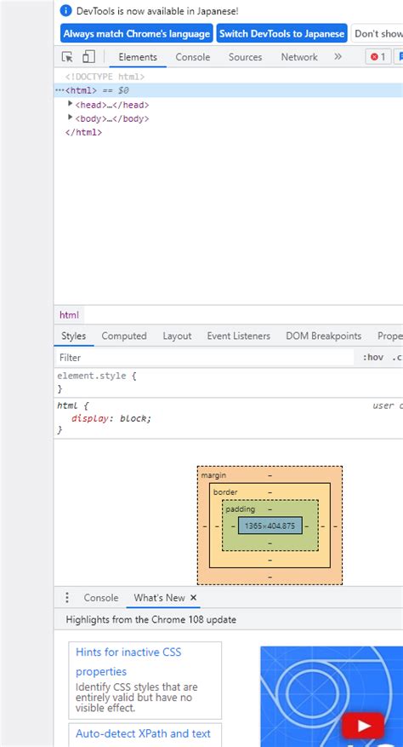This screenshot has width=403, height=747.
Task: Click the box model content size 1365×404.875
Action: [x=270, y=526]
